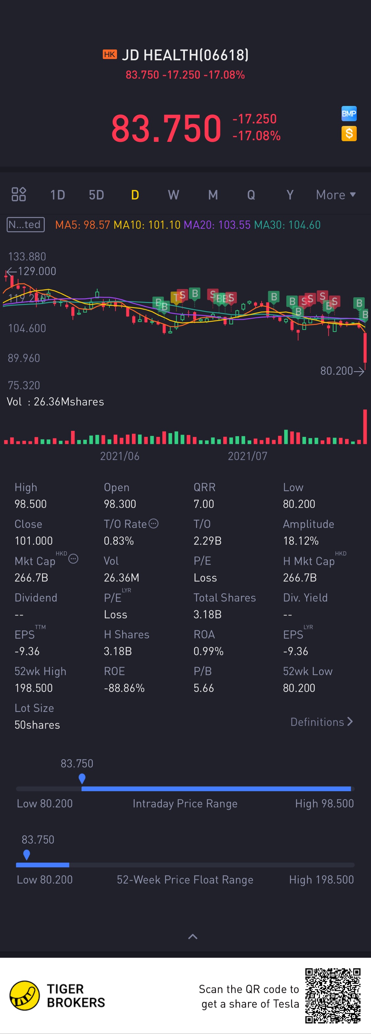Select the yearly Y chart tab
371x1034 pixels.
coord(290,195)
